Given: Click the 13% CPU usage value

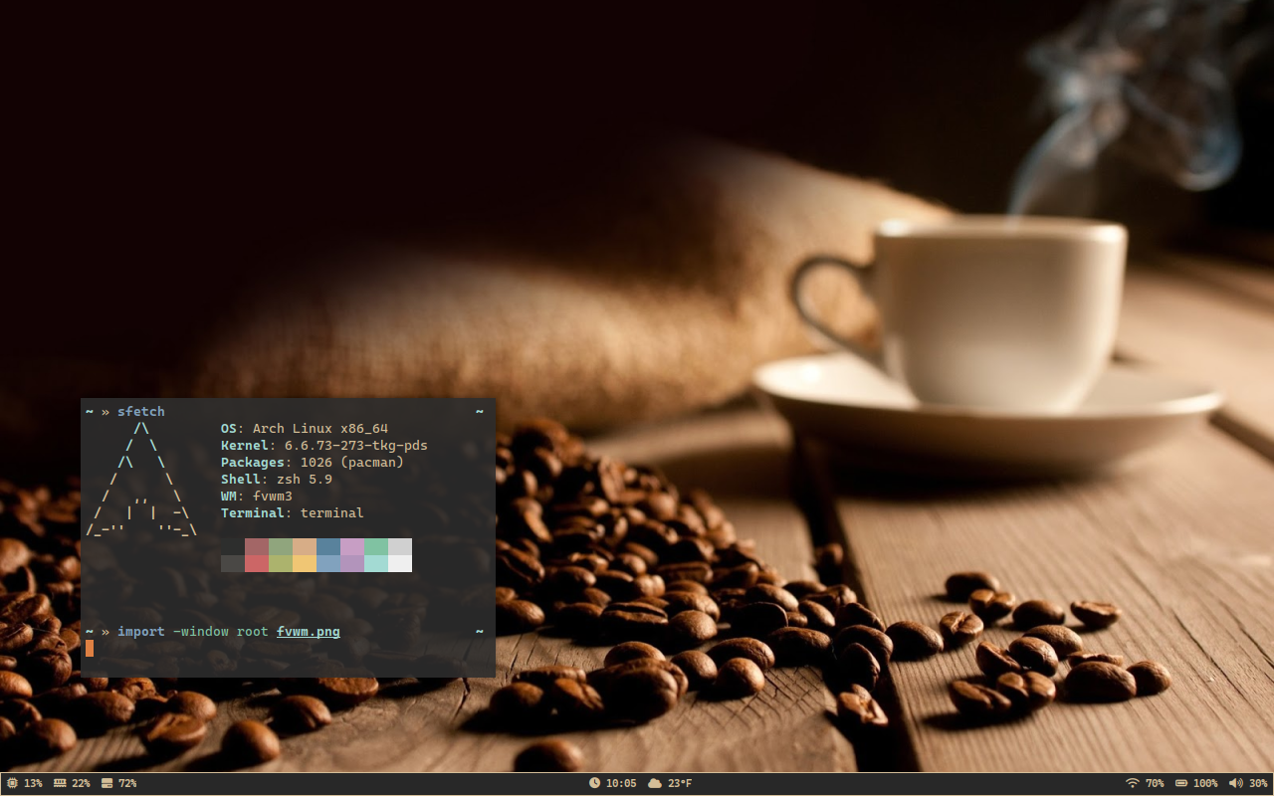Looking at the screenshot, I should click(x=33, y=783).
